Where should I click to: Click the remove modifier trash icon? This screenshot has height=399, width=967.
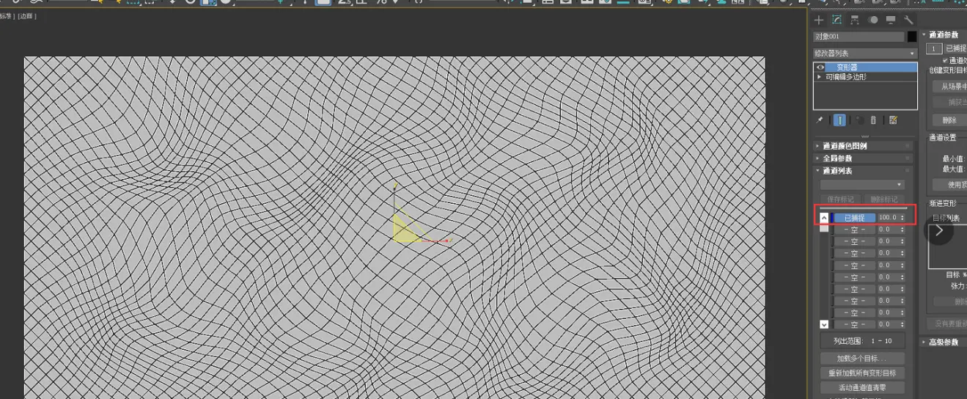click(x=873, y=120)
